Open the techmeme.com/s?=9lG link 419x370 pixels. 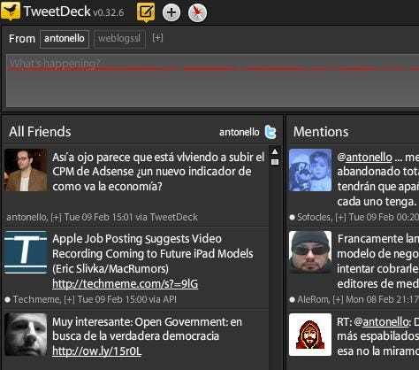point(125,284)
